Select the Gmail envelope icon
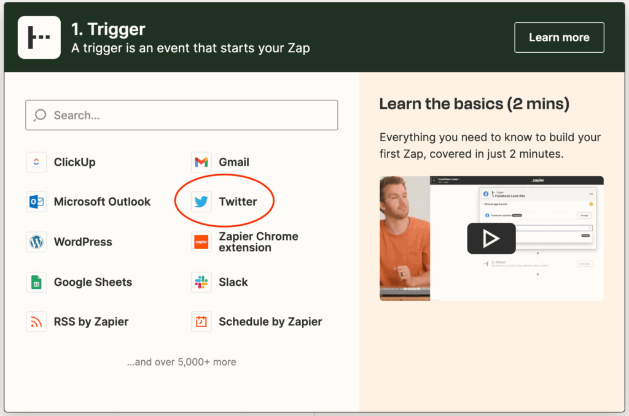This screenshot has height=416, width=629. [x=201, y=163]
